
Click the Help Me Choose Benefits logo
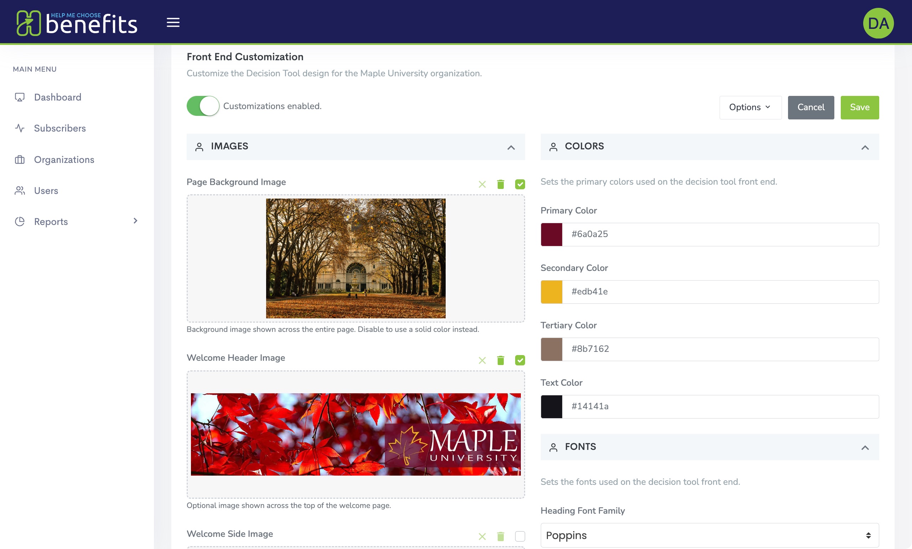(77, 23)
